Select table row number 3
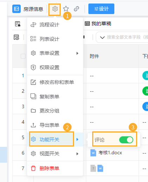Viewport: 148px width, 182px height. 23,106
